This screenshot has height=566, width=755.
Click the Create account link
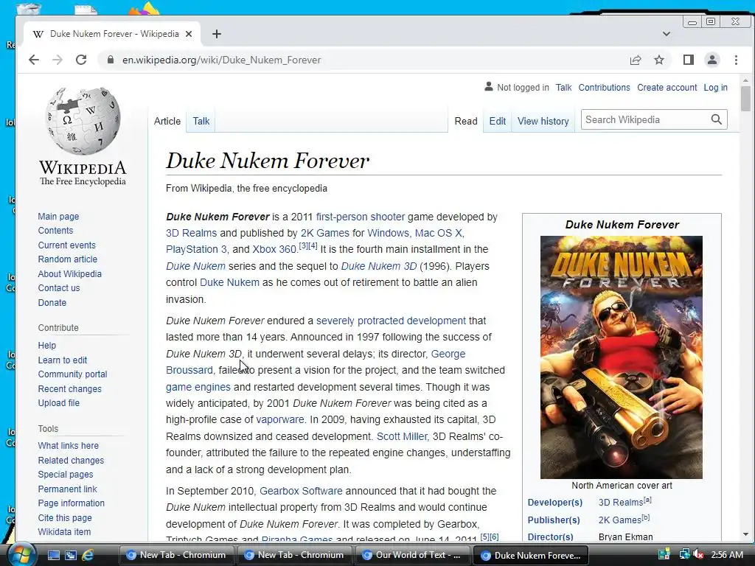point(667,88)
